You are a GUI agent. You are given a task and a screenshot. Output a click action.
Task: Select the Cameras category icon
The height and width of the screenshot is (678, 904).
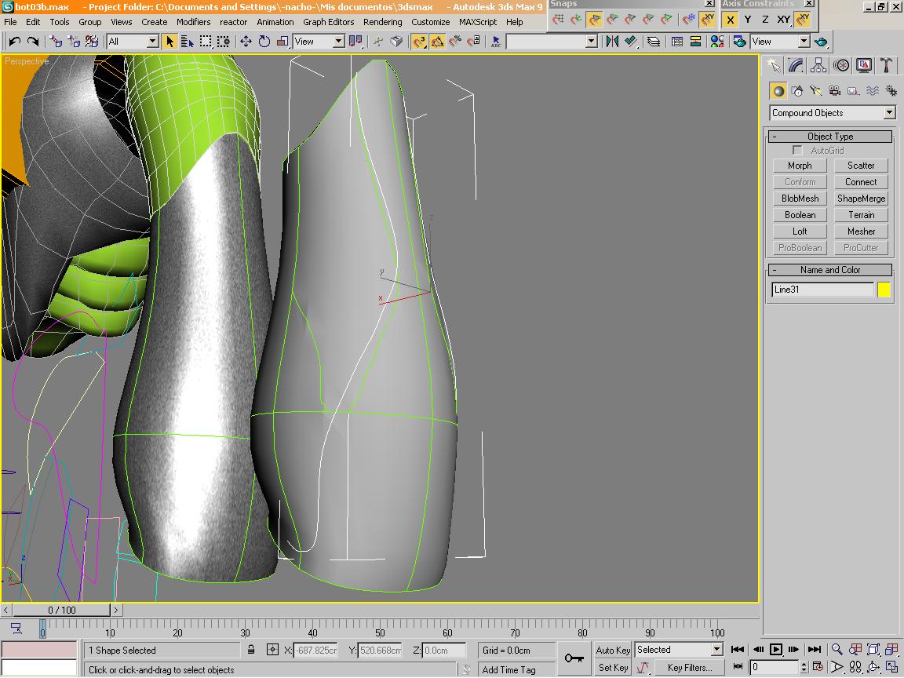tap(834, 91)
